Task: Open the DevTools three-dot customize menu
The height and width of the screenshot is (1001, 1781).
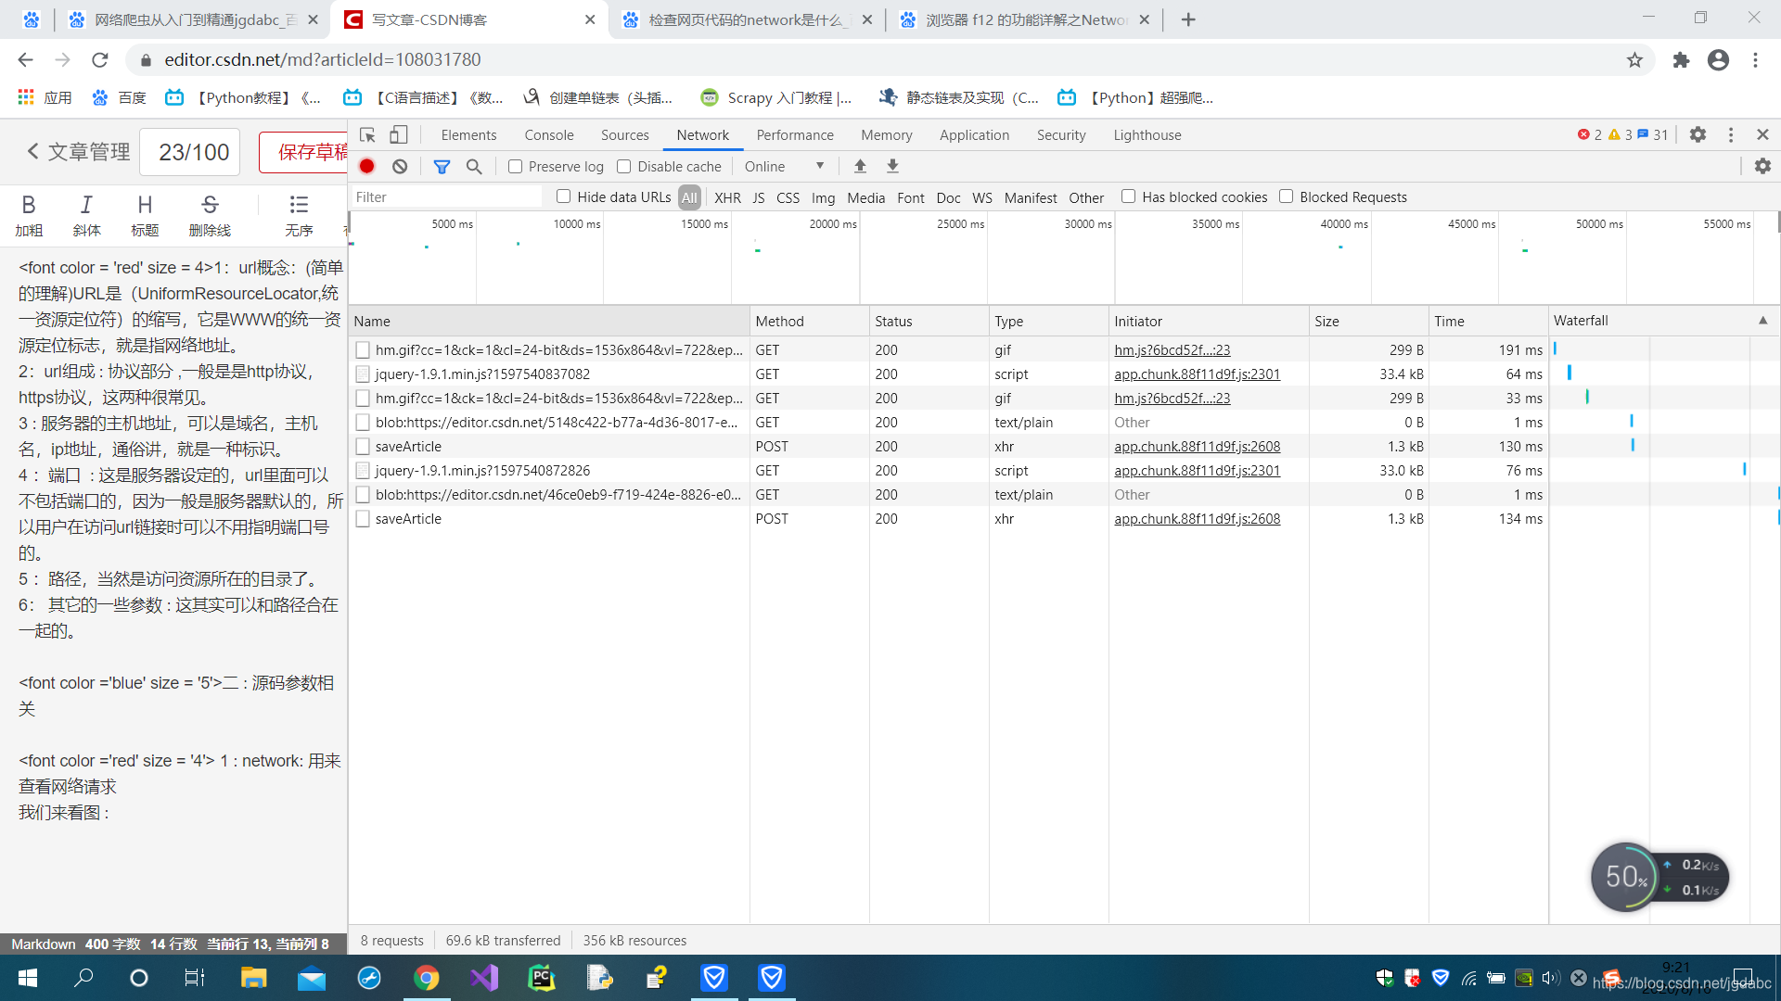Action: pyautogui.click(x=1730, y=135)
